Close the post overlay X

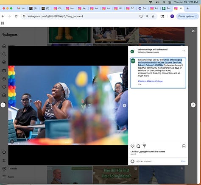[193, 31]
